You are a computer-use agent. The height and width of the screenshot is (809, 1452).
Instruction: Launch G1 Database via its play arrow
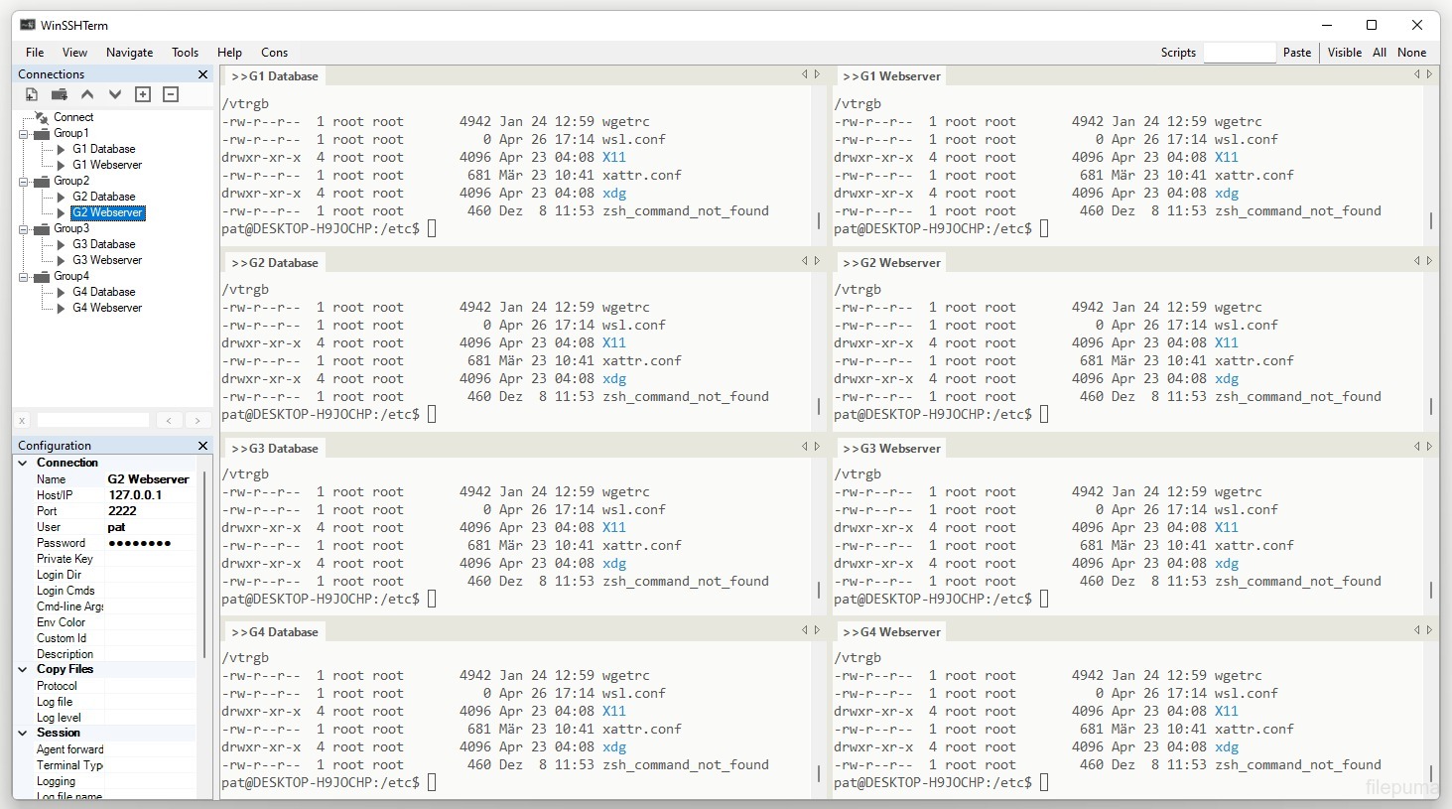[x=62, y=149]
